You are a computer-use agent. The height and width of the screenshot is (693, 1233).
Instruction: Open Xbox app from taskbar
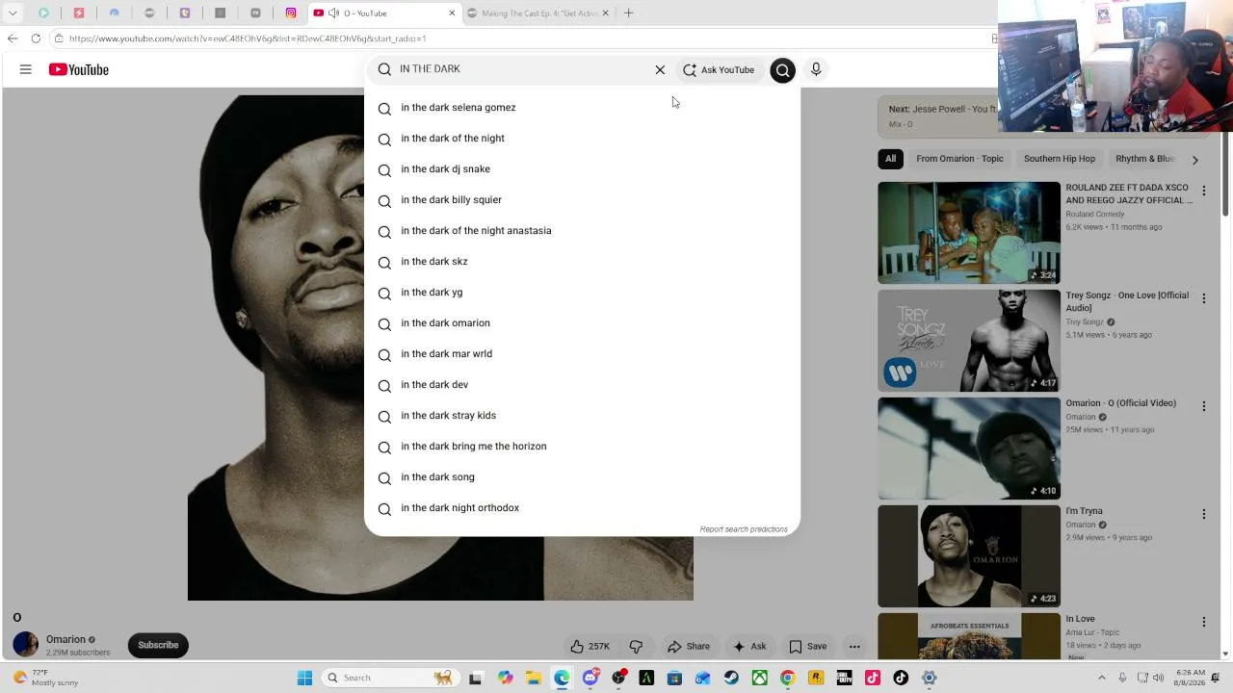[760, 678]
